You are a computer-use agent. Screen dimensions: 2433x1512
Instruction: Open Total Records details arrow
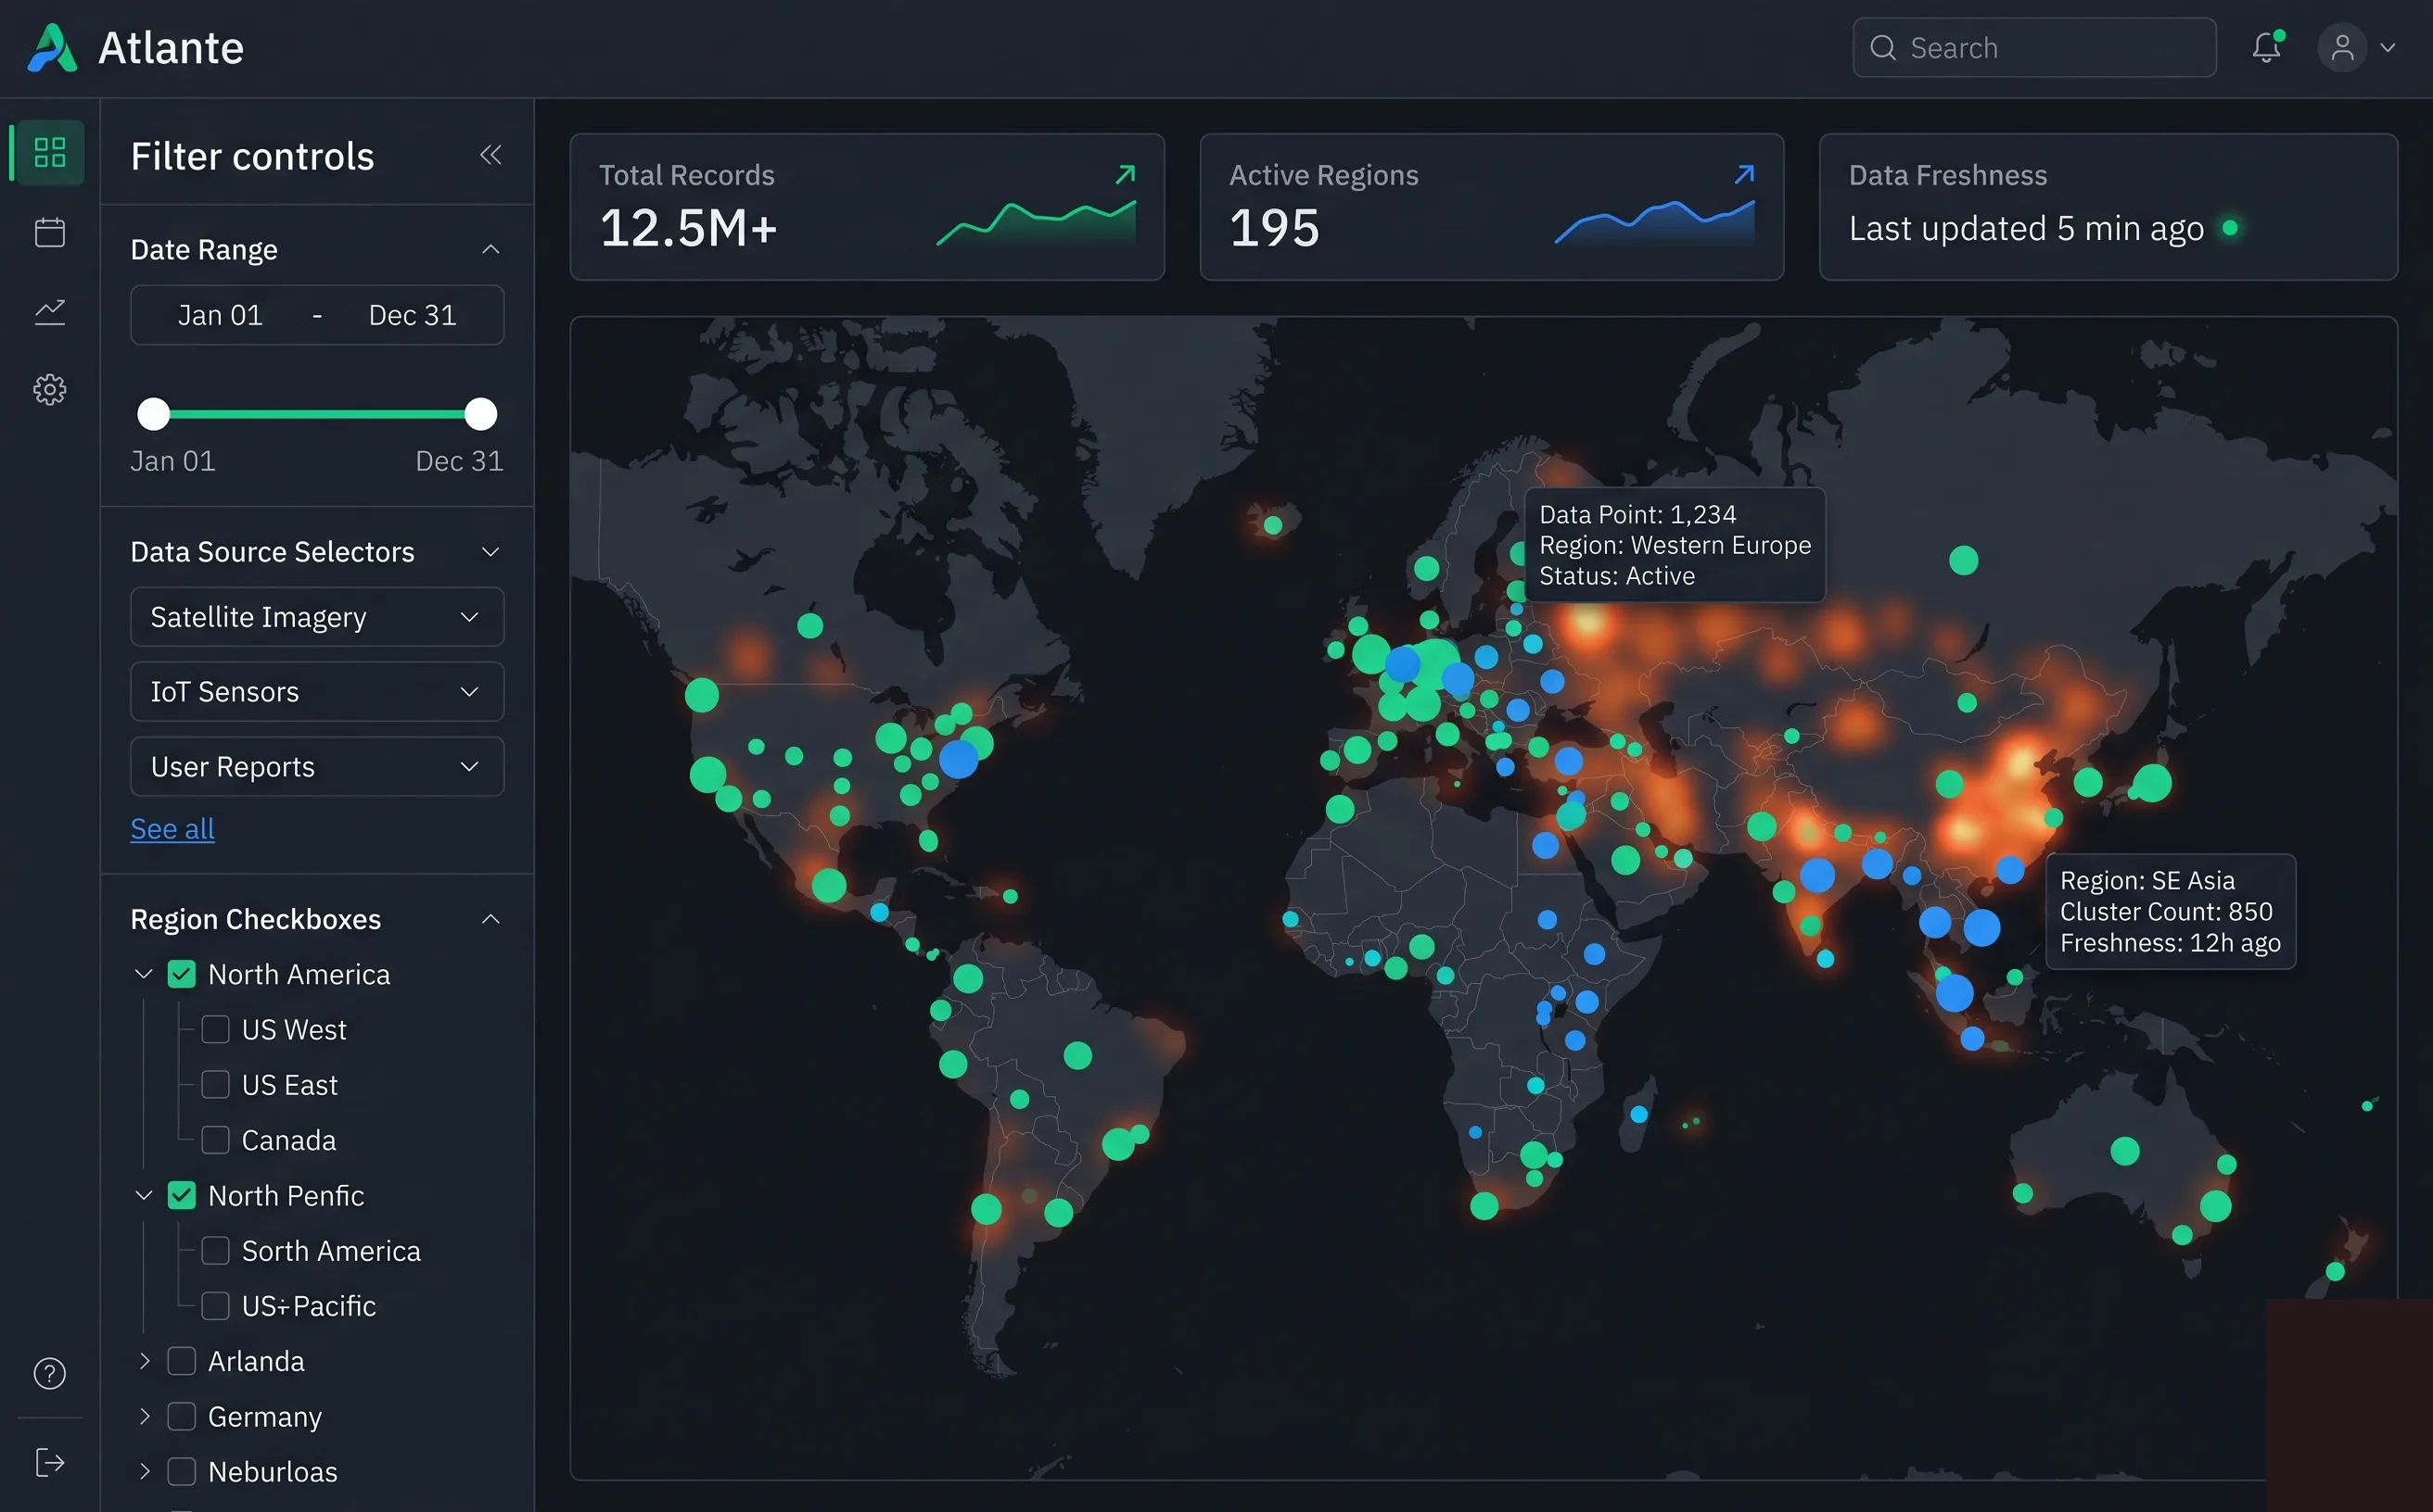[1126, 175]
